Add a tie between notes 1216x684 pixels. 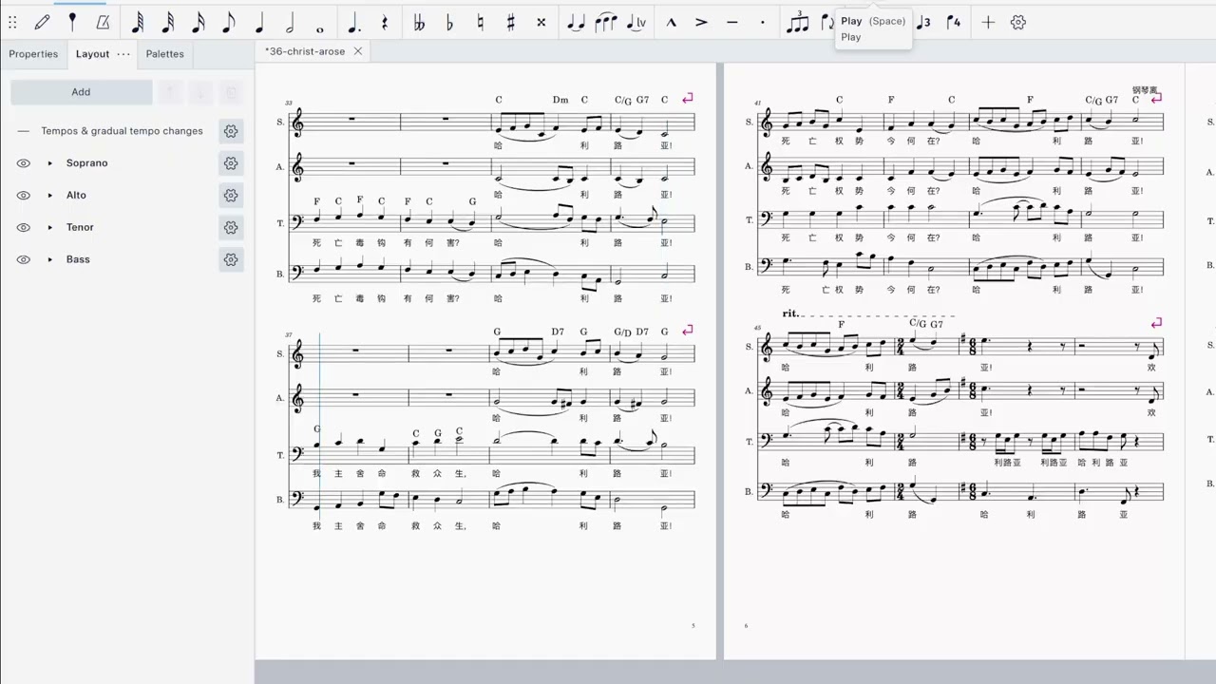coord(576,22)
